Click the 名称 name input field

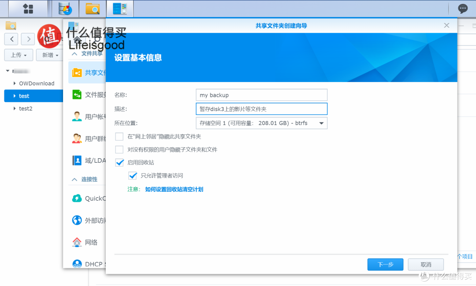point(261,95)
